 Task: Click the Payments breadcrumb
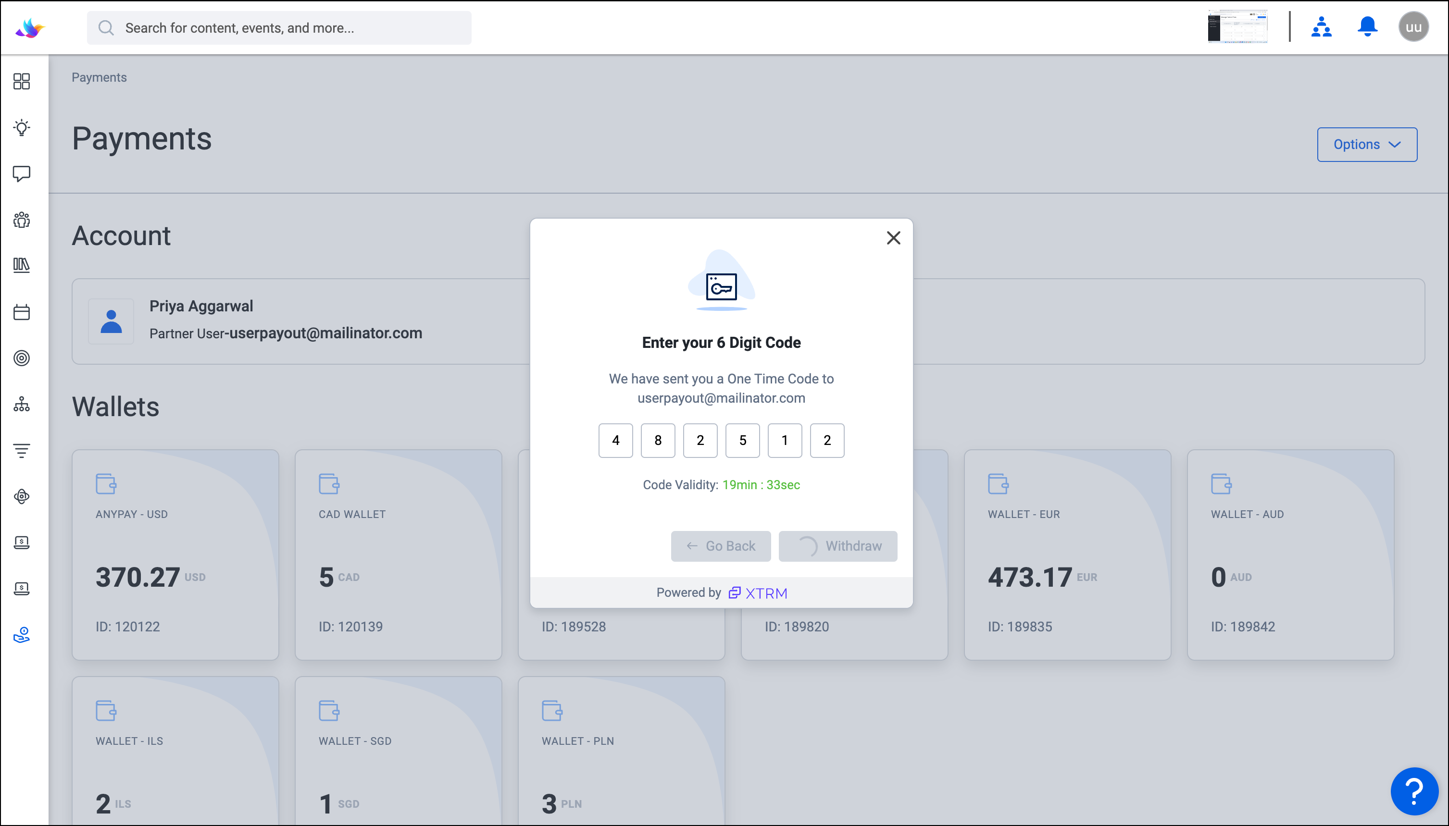point(100,77)
